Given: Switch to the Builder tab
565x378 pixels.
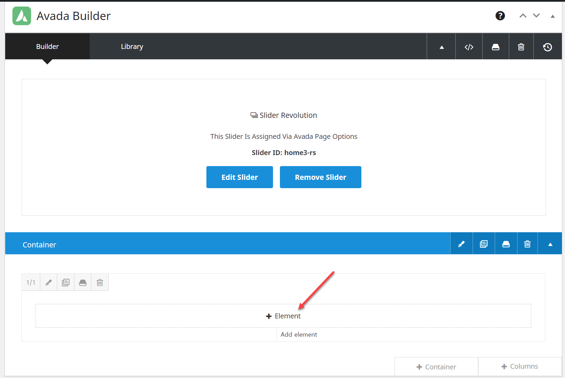Looking at the screenshot, I should pos(47,47).
